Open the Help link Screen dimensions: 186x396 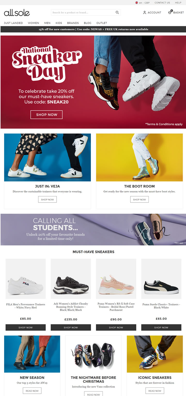click(x=178, y=3)
